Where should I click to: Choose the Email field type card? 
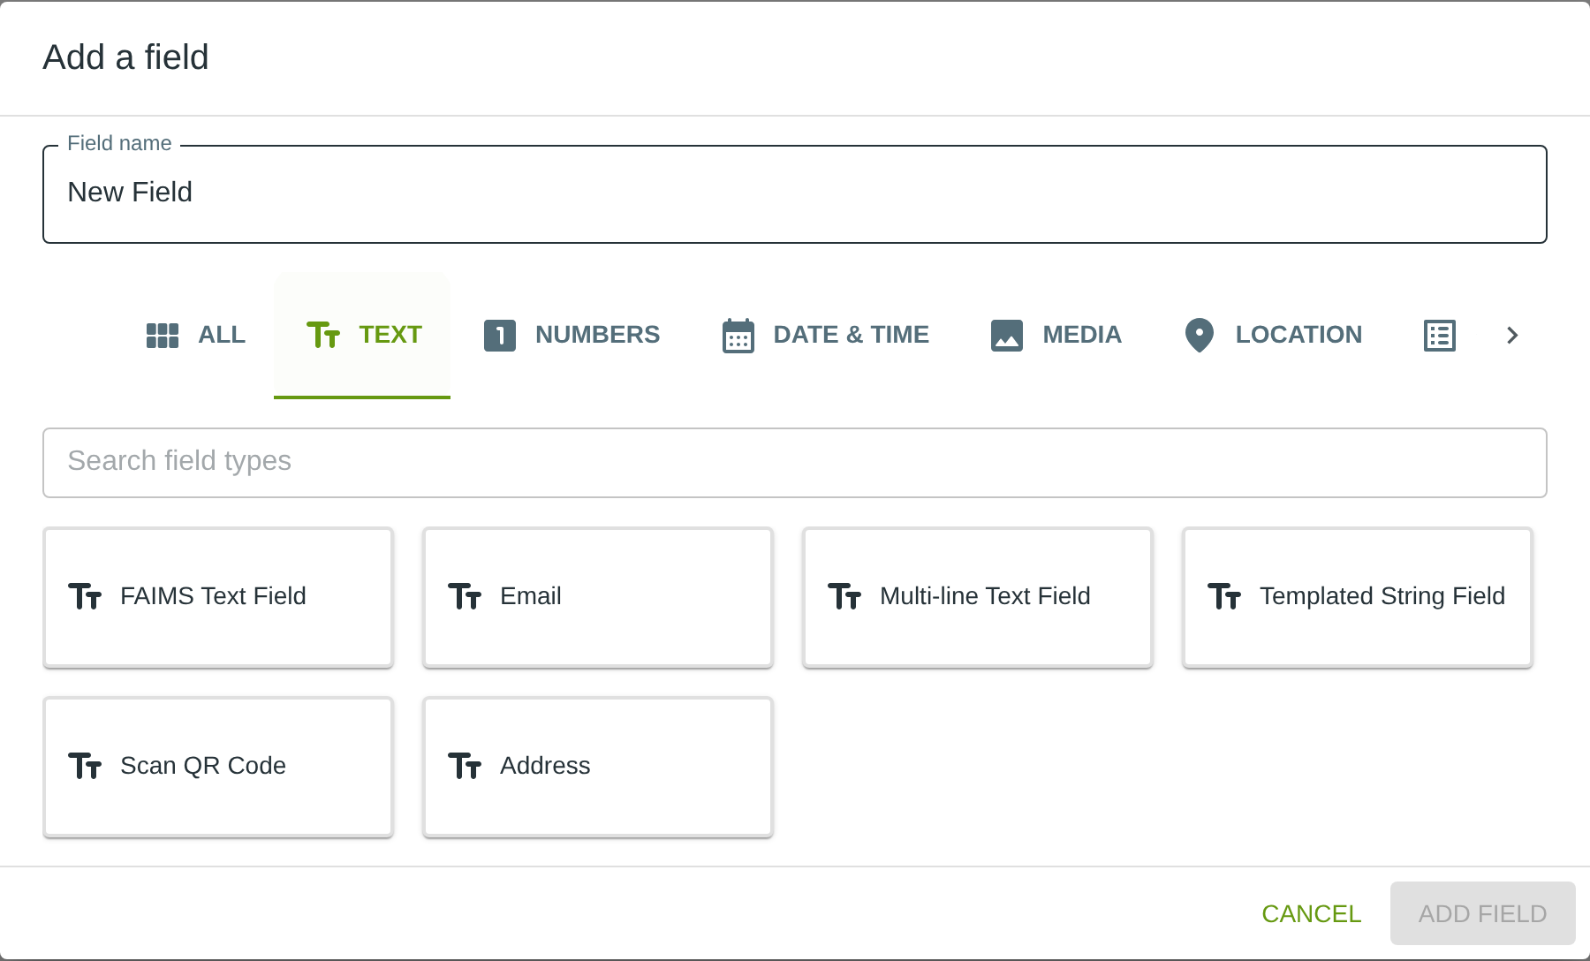coord(598,597)
